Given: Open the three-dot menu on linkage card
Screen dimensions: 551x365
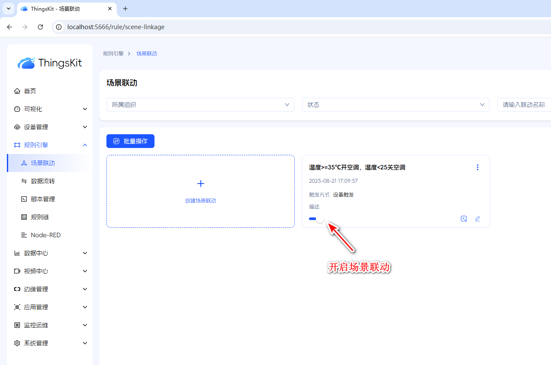Looking at the screenshot, I should (478, 167).
